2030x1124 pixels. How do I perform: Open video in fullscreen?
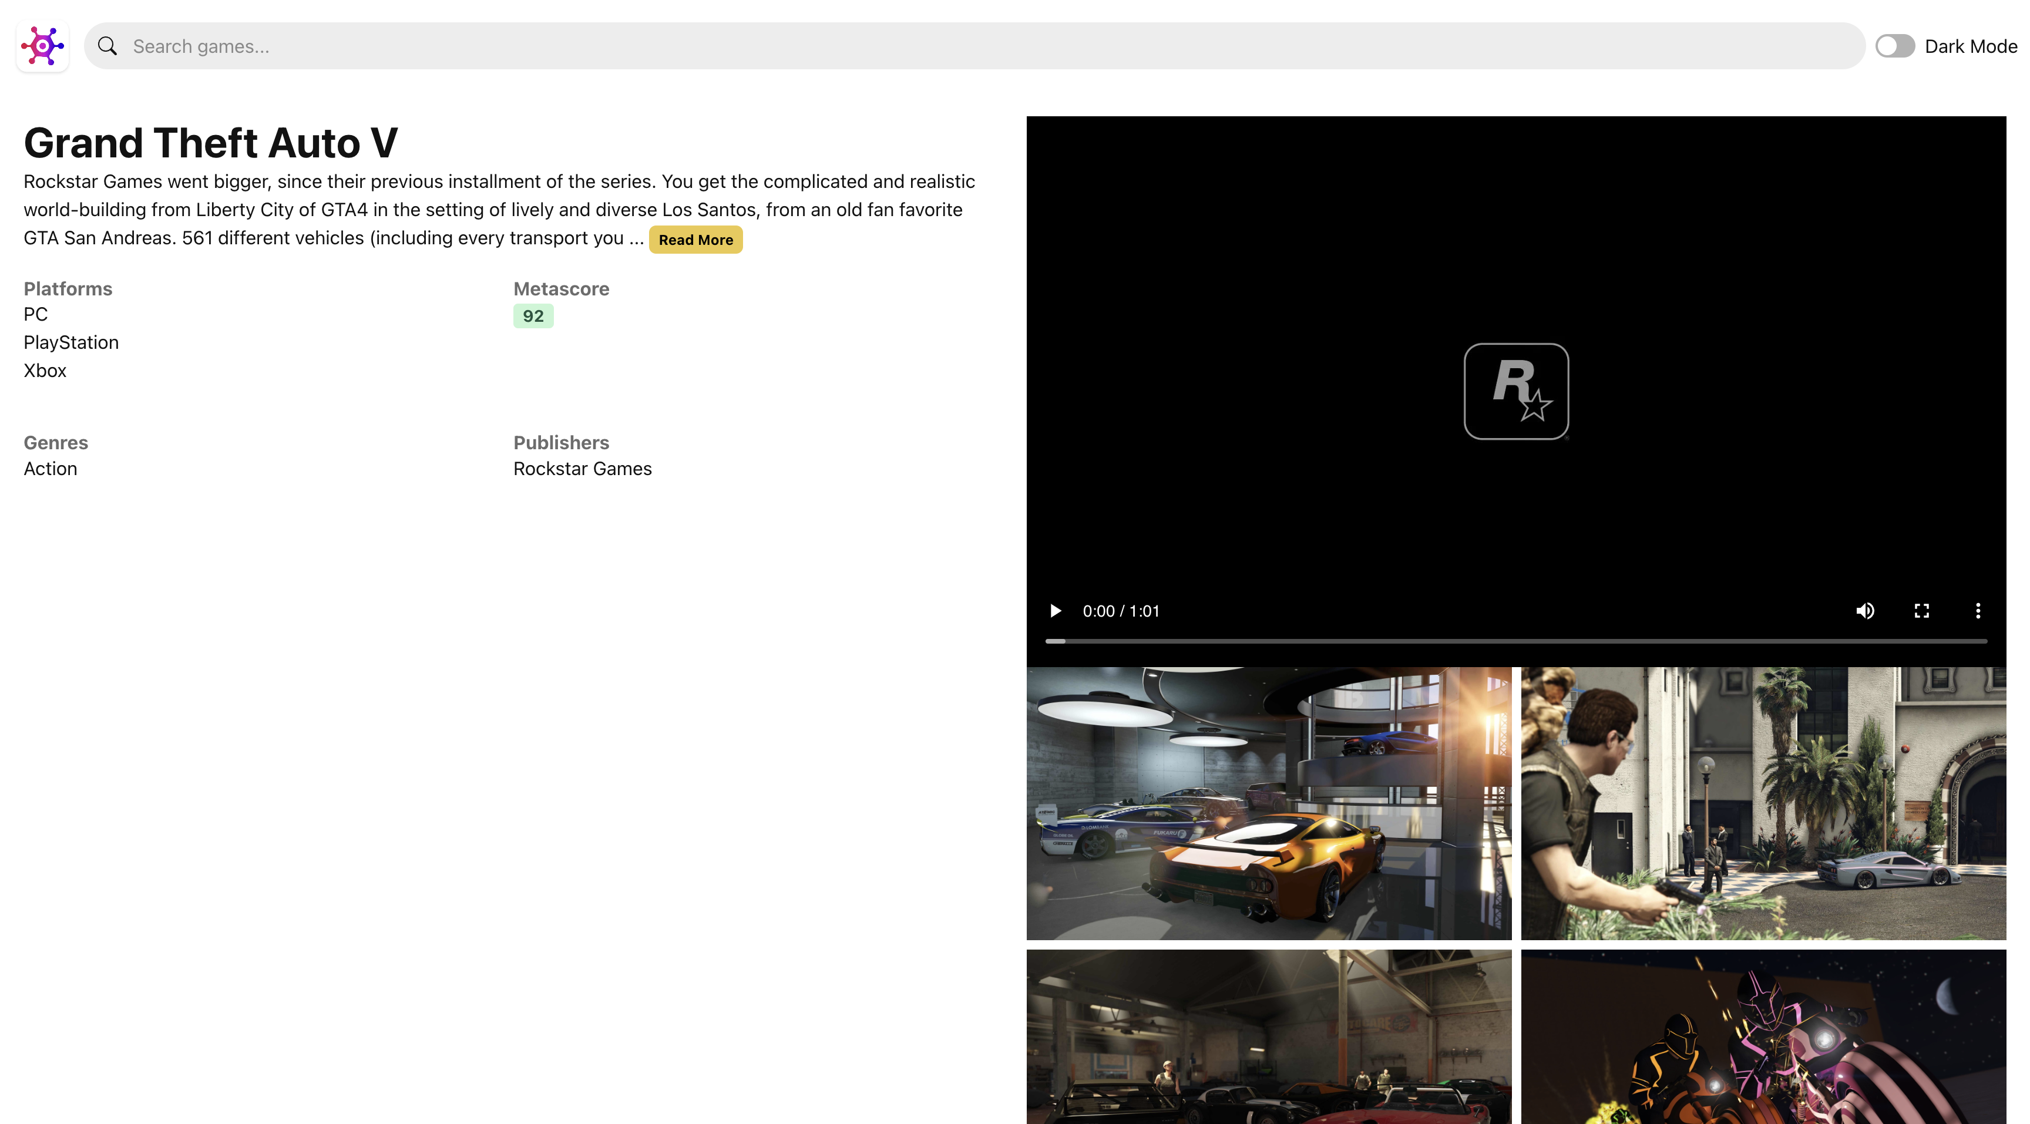tap(1921, 610)
